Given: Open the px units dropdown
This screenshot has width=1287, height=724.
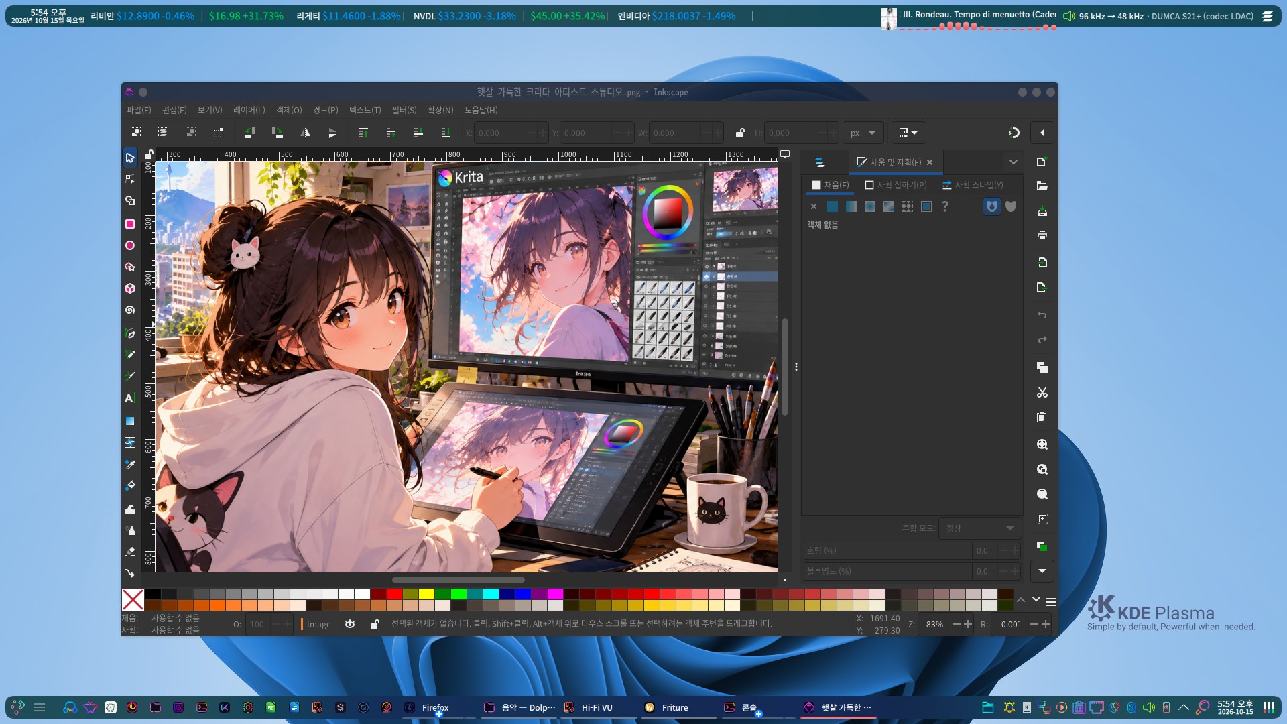Looking at the screenshot, I should coord(863,133).
